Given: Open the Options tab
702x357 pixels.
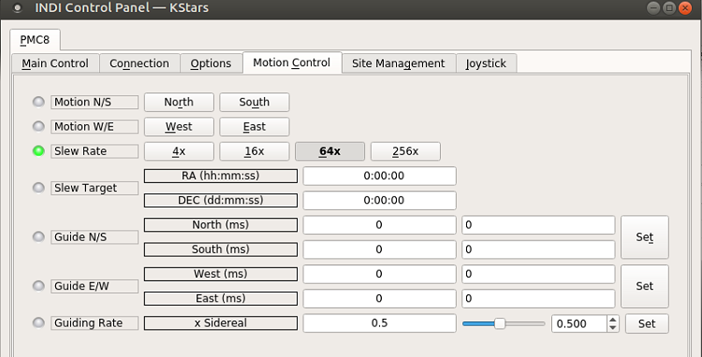Looking at the screenshot, I should pyautogui.click(x=211, y=64).
